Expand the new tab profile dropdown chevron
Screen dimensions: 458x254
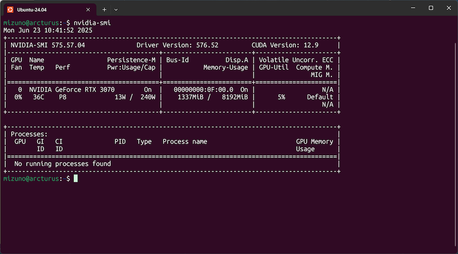pos(116,9)
